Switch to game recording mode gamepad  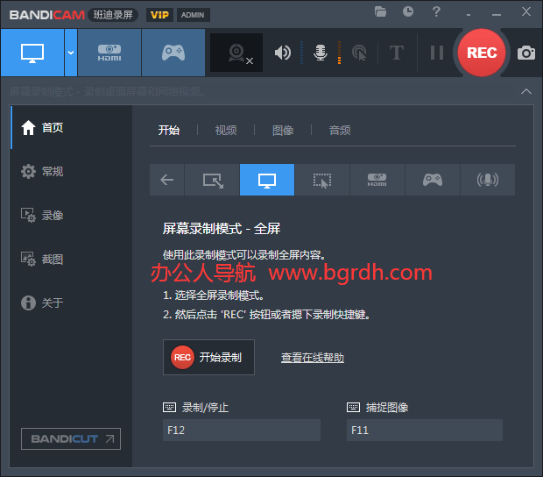pos(173,53)
